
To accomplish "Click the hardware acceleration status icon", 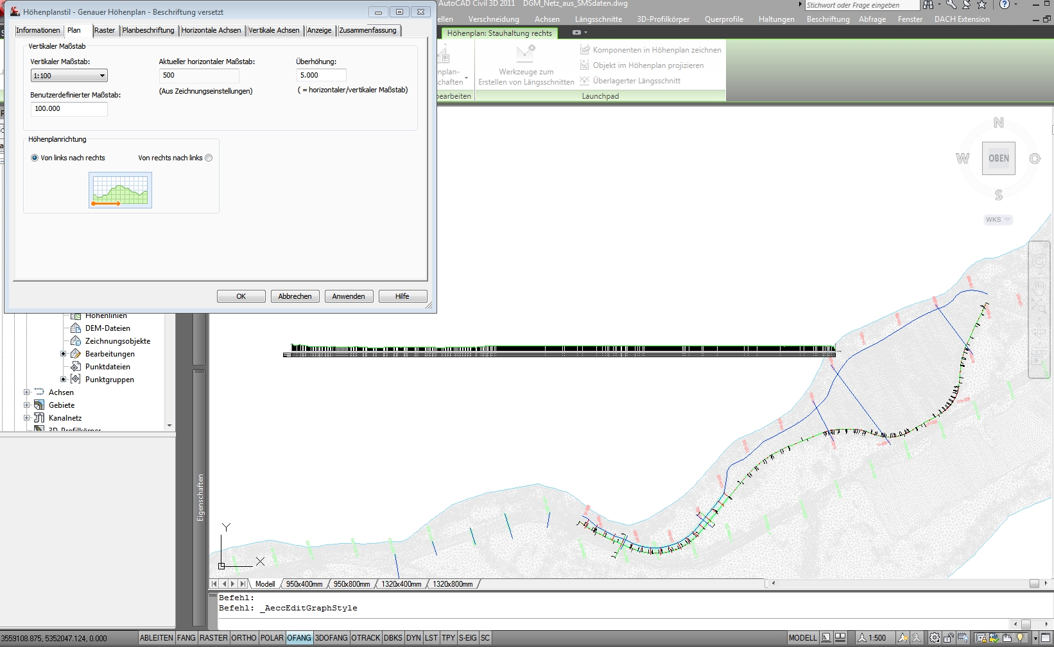I will point(963,637).
